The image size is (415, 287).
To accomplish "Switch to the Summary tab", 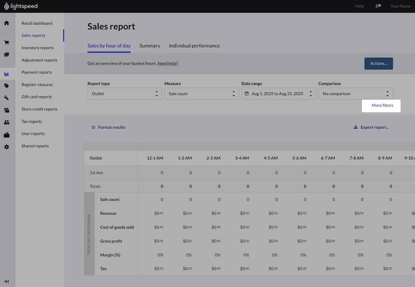I will tap(150, 46).
